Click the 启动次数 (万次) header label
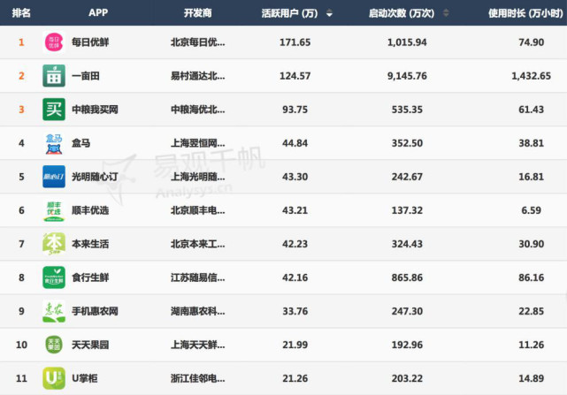Image resolution: width=567 pixels, height=395 pixels. pyautogui.click(x=402, y=13)
